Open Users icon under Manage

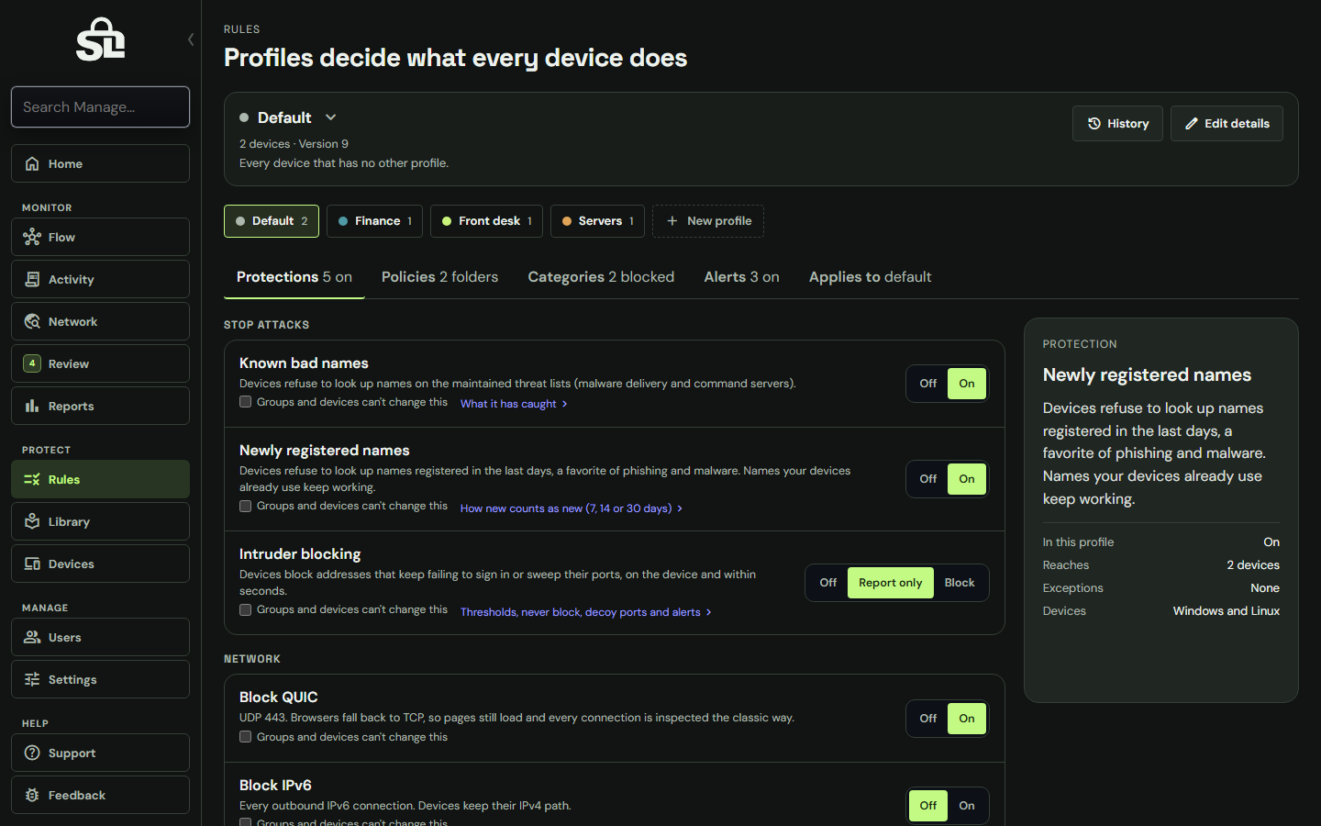[x=32, y=637]
